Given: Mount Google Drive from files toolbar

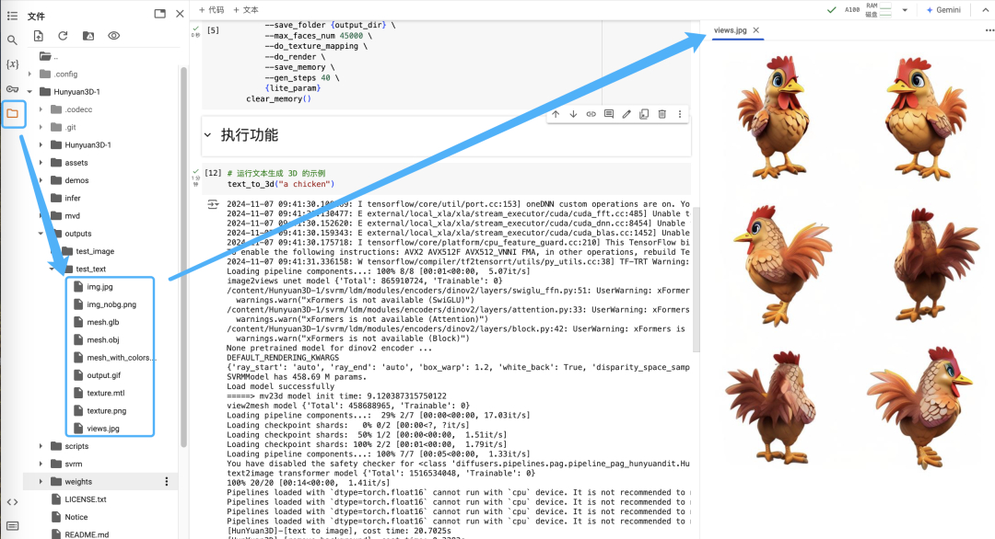Looking at the screenshot, I should (x=88, y=36).
